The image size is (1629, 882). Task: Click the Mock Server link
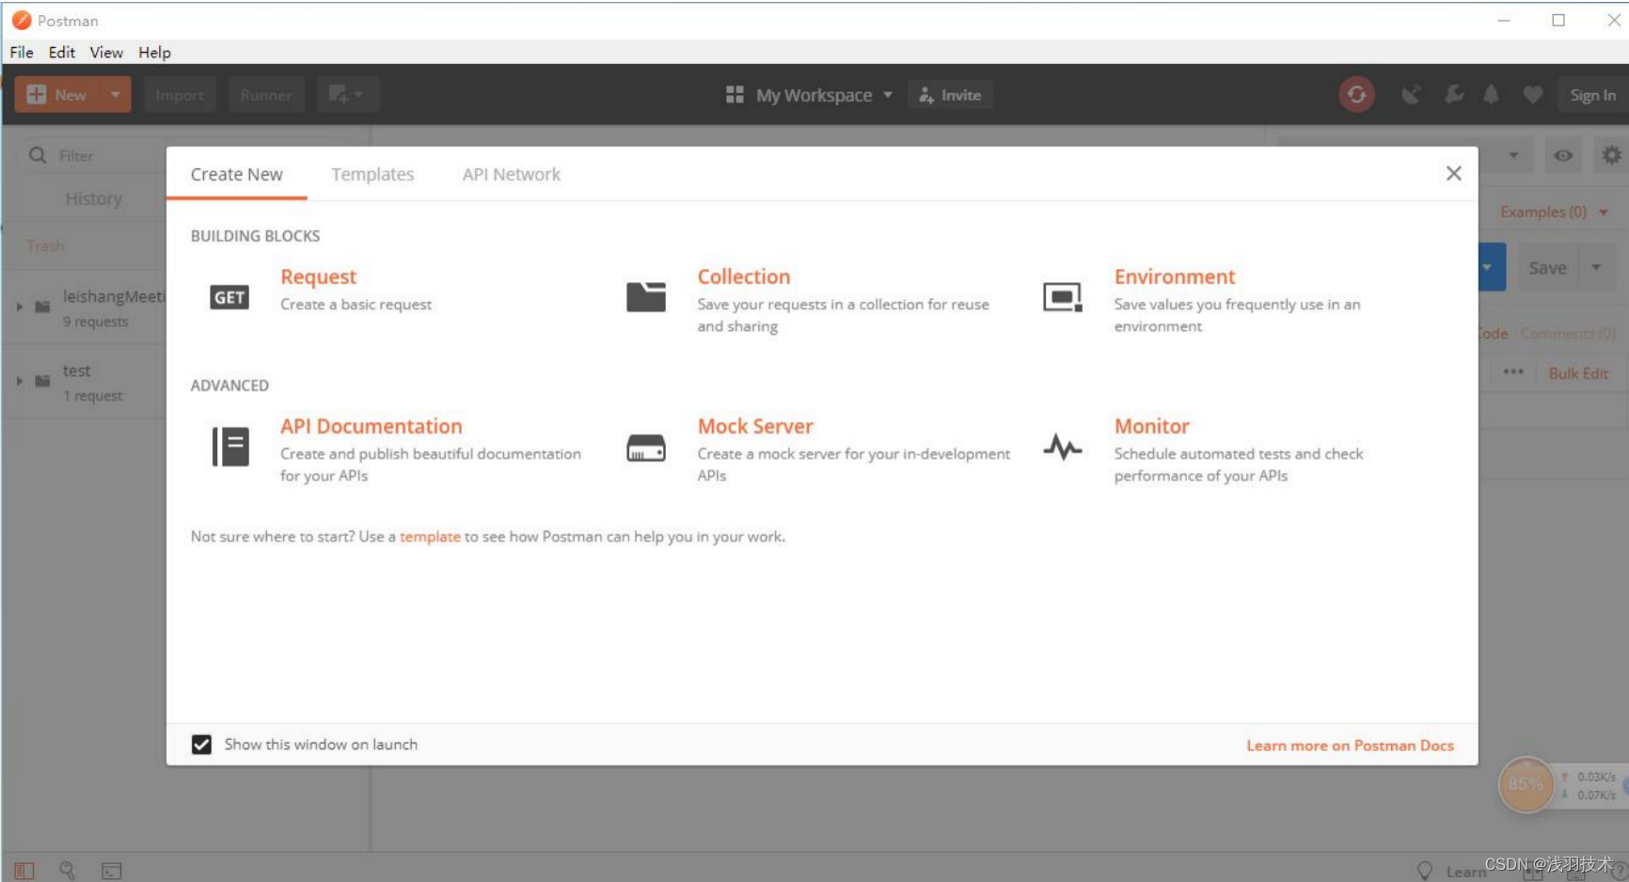tap(755, 426)
